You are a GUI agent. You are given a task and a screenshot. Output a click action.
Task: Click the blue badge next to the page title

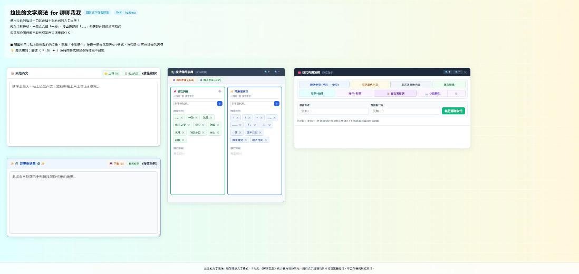tap(98, 13)
